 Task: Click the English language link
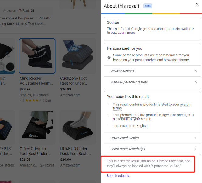(142, 126)
